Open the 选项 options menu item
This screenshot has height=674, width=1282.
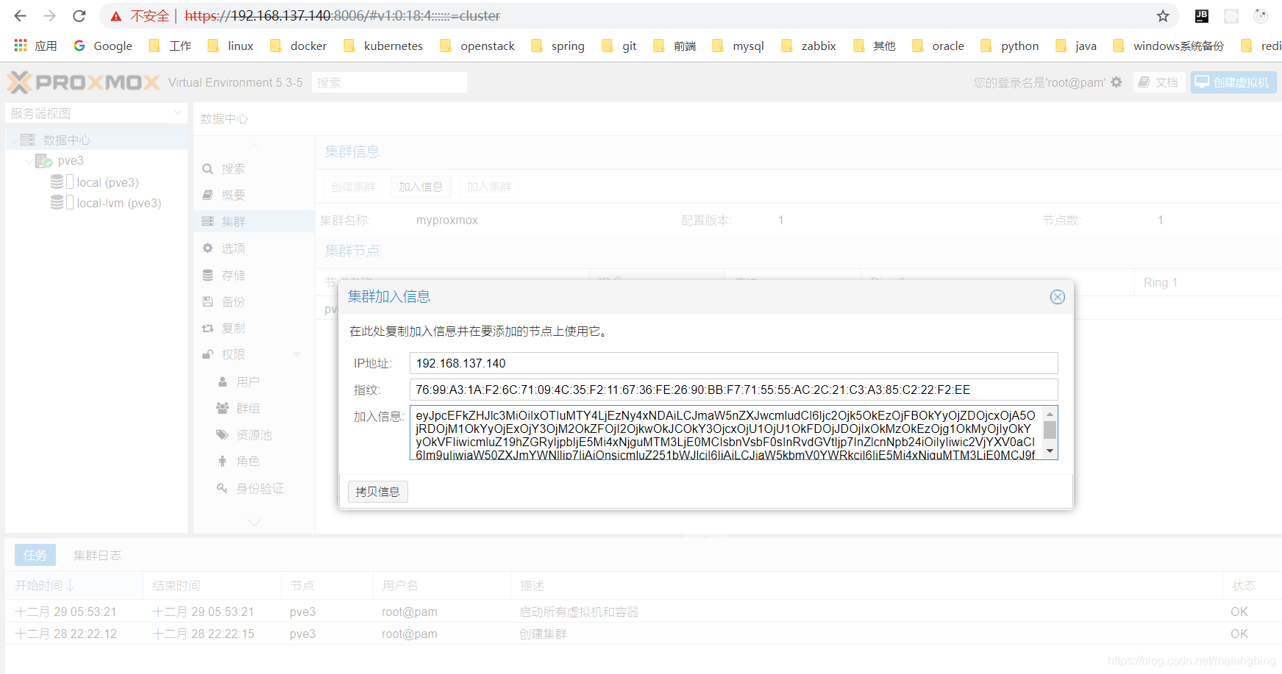click(254, 248)
